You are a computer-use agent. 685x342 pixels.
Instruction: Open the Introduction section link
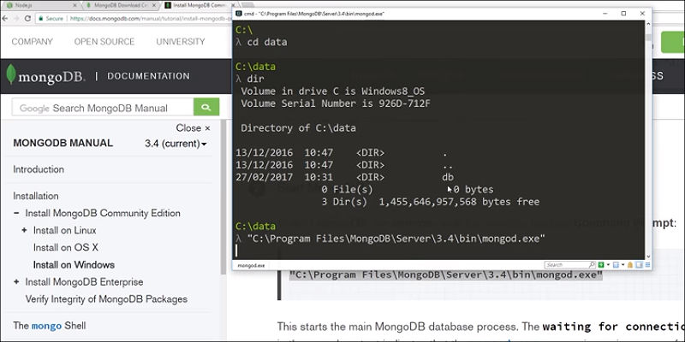tap(39, 169)
